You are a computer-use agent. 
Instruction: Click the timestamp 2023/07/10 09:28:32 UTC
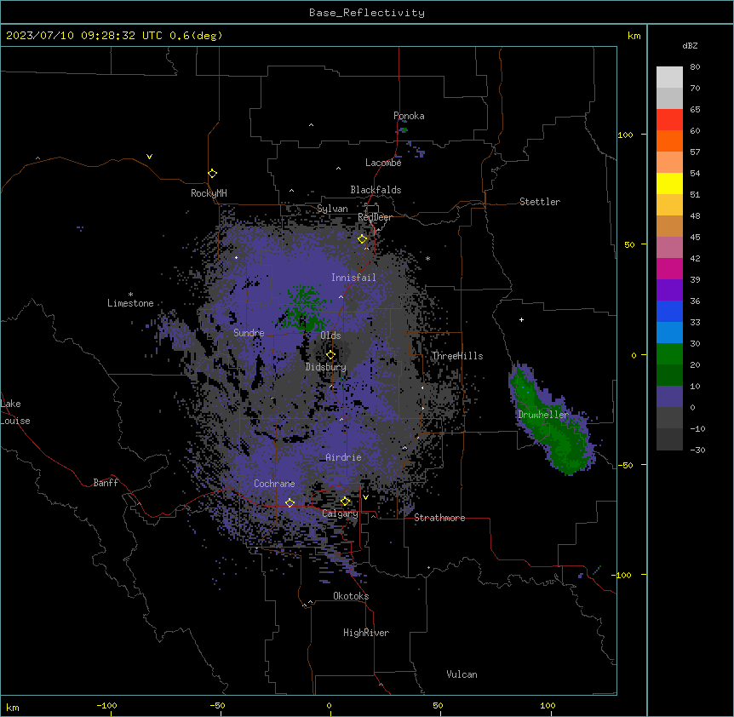[x=84, y=36]
